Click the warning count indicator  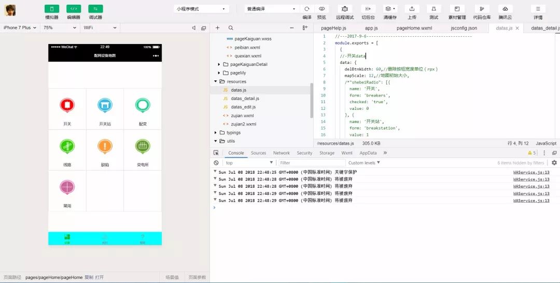pos(532,153)
